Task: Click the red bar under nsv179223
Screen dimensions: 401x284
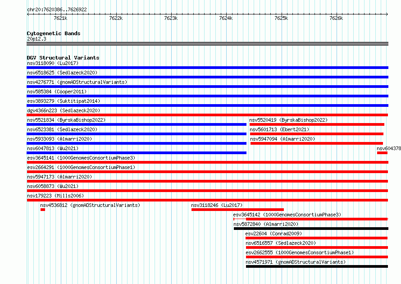Action: tap(207, 200)
